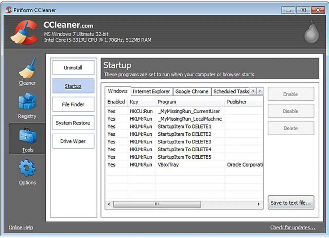
Task: Open the Scheduled Tasks tab
Action: [x=231, y=91]
